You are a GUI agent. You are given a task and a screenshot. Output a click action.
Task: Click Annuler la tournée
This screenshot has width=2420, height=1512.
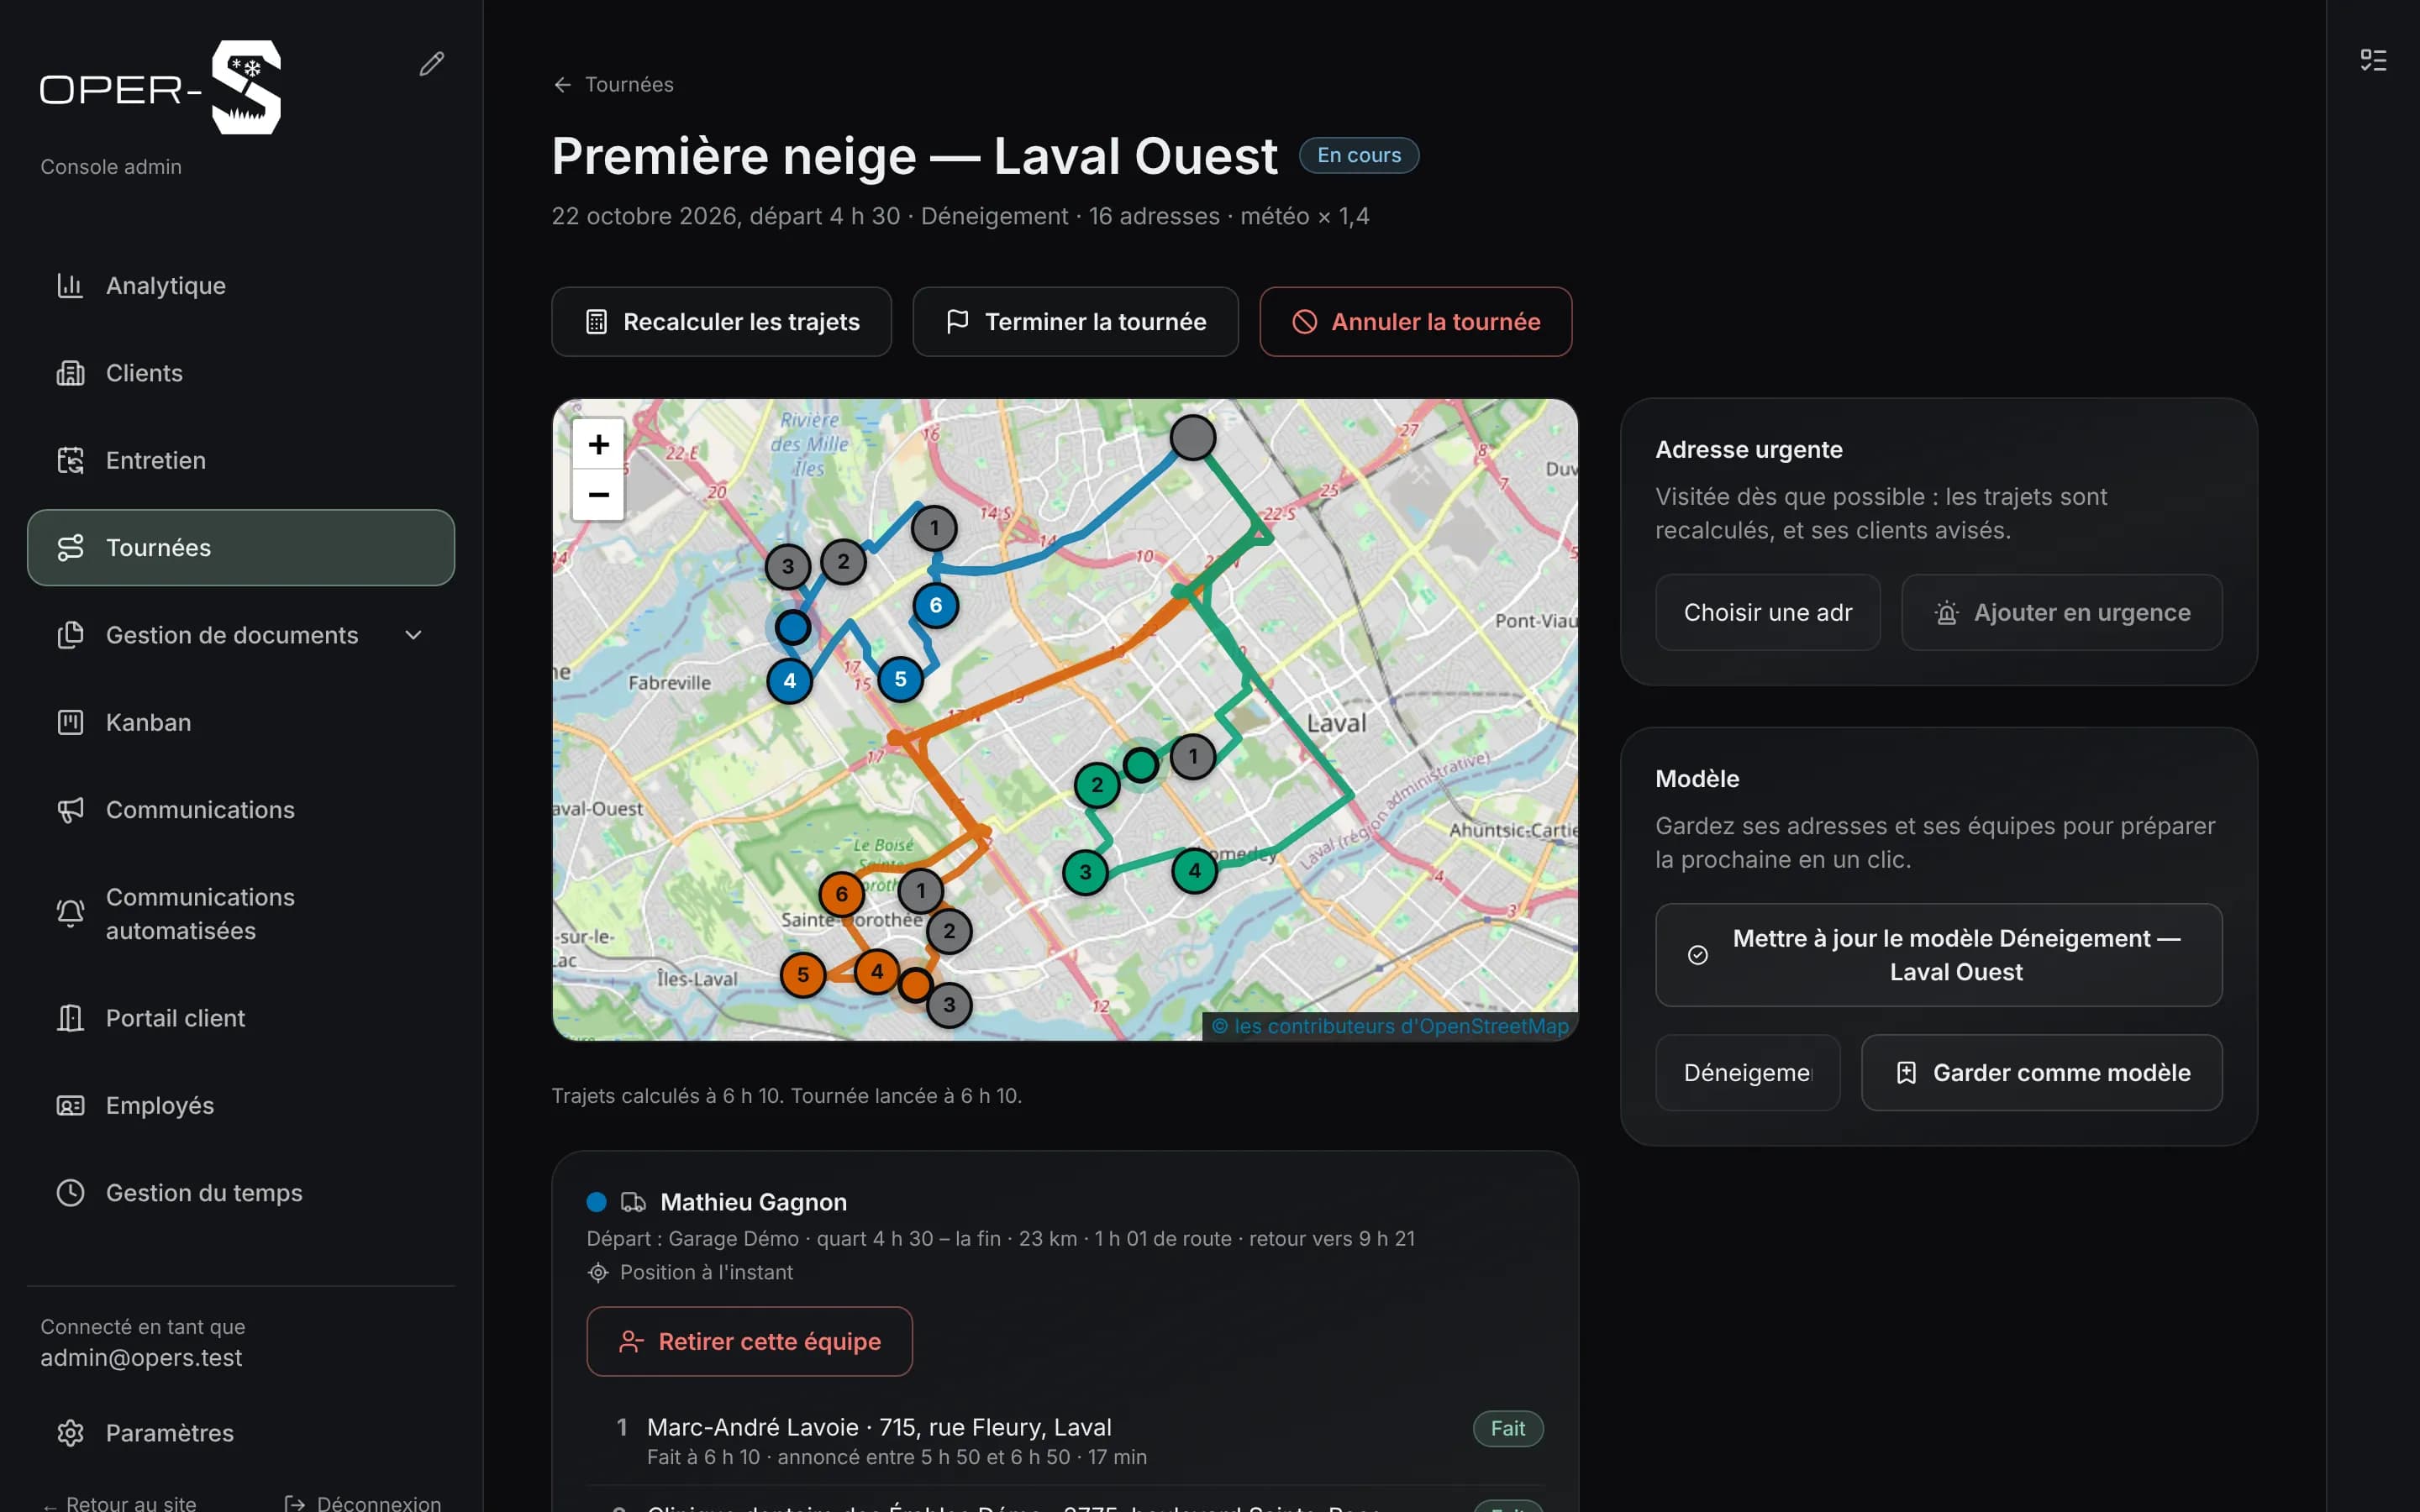coord(1415,322)
